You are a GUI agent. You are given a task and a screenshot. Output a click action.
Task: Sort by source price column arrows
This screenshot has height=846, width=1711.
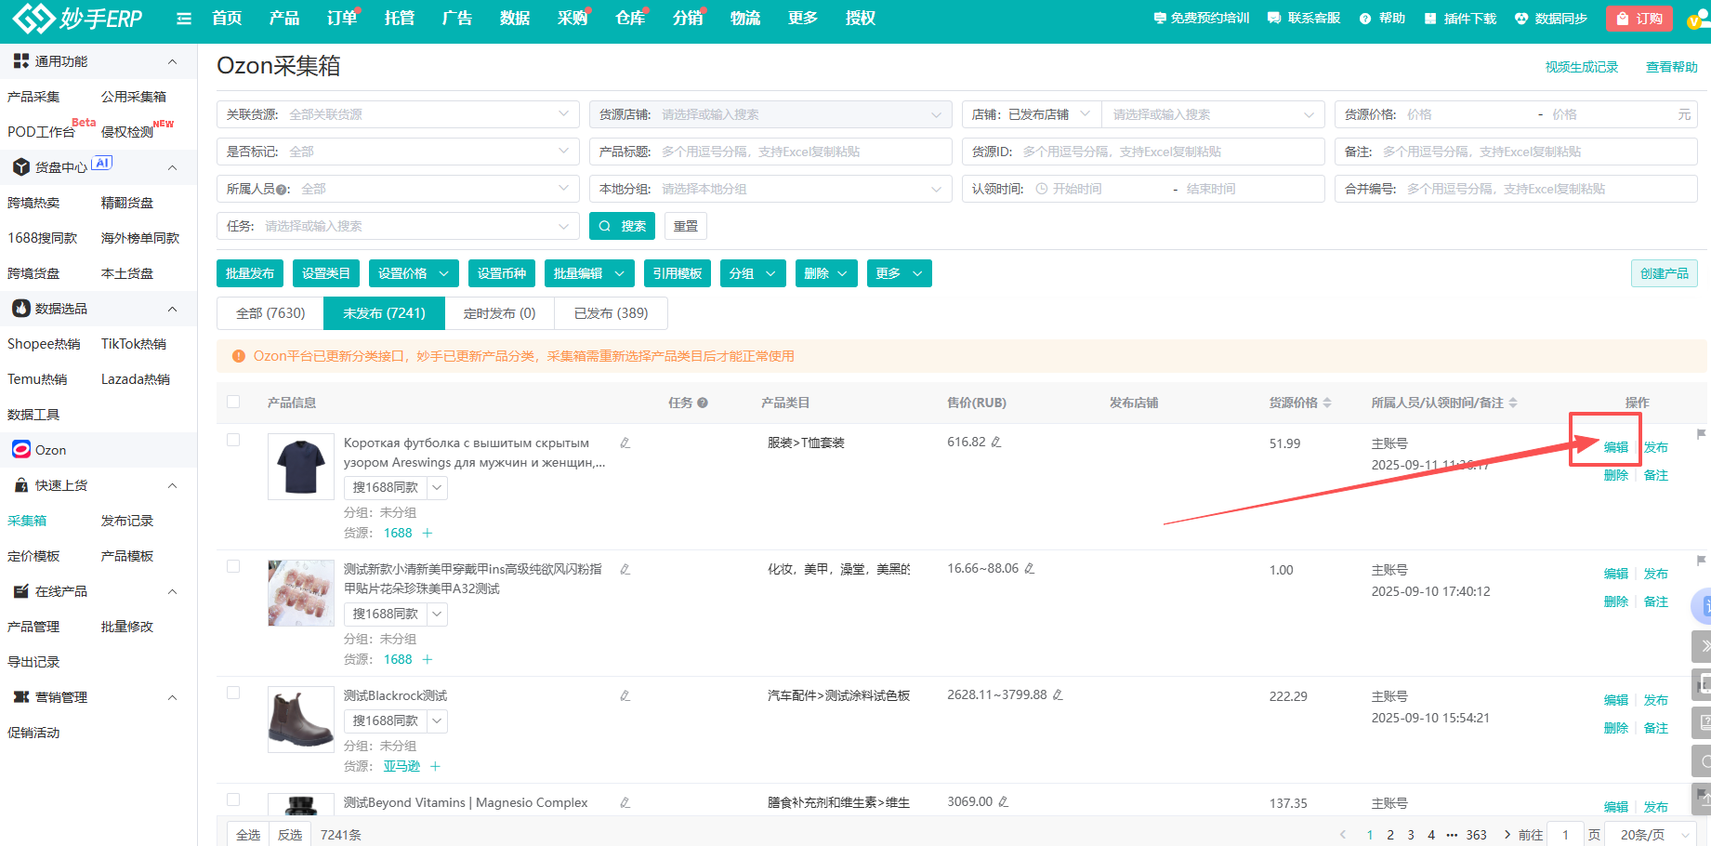click(x=1327, y=403)
